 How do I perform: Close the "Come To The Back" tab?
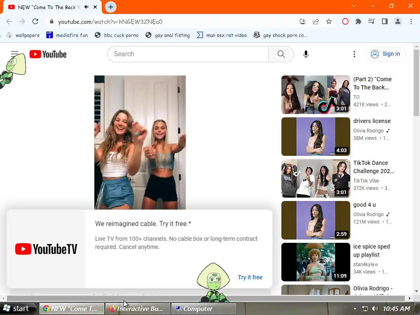pos(95,7)
